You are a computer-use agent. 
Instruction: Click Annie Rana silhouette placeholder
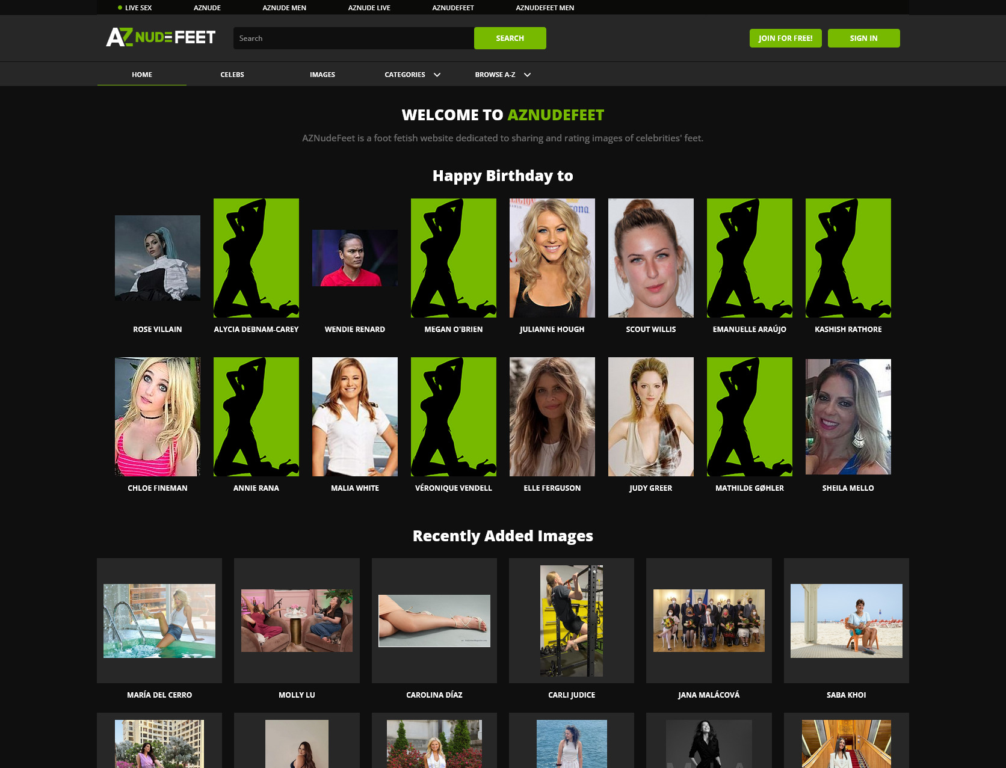pyautogui.click(x=256, y=417)
